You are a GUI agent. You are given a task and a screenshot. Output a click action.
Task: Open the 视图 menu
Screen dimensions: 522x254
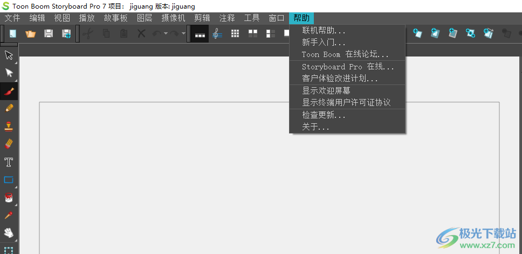pyautogui.click(x=62, y=18)
